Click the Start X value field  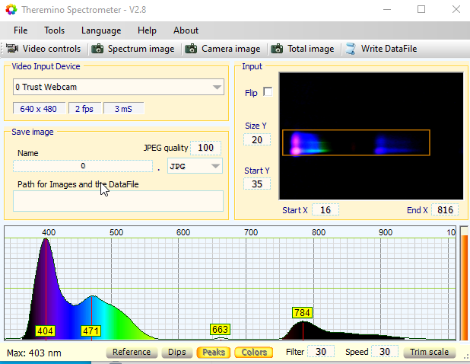(326, 209)
